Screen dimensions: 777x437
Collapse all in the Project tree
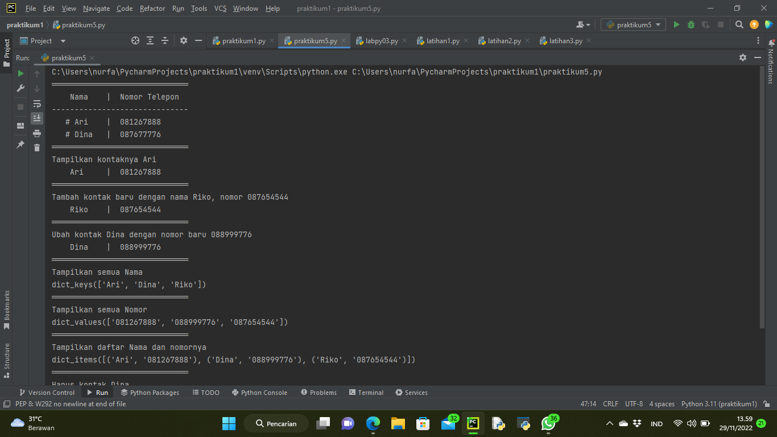(165, 40)
